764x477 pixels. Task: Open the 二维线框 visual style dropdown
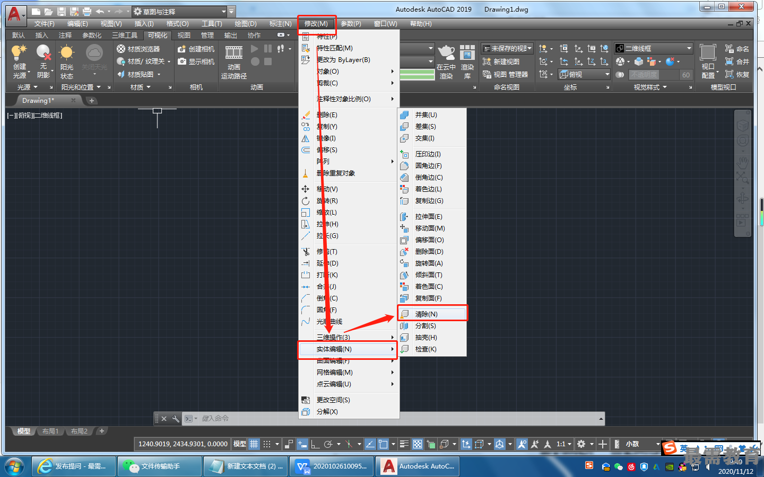(x=654, y=48)
